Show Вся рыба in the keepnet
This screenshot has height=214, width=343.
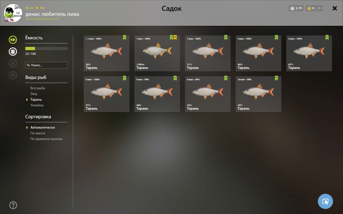(x=38, y=88)
